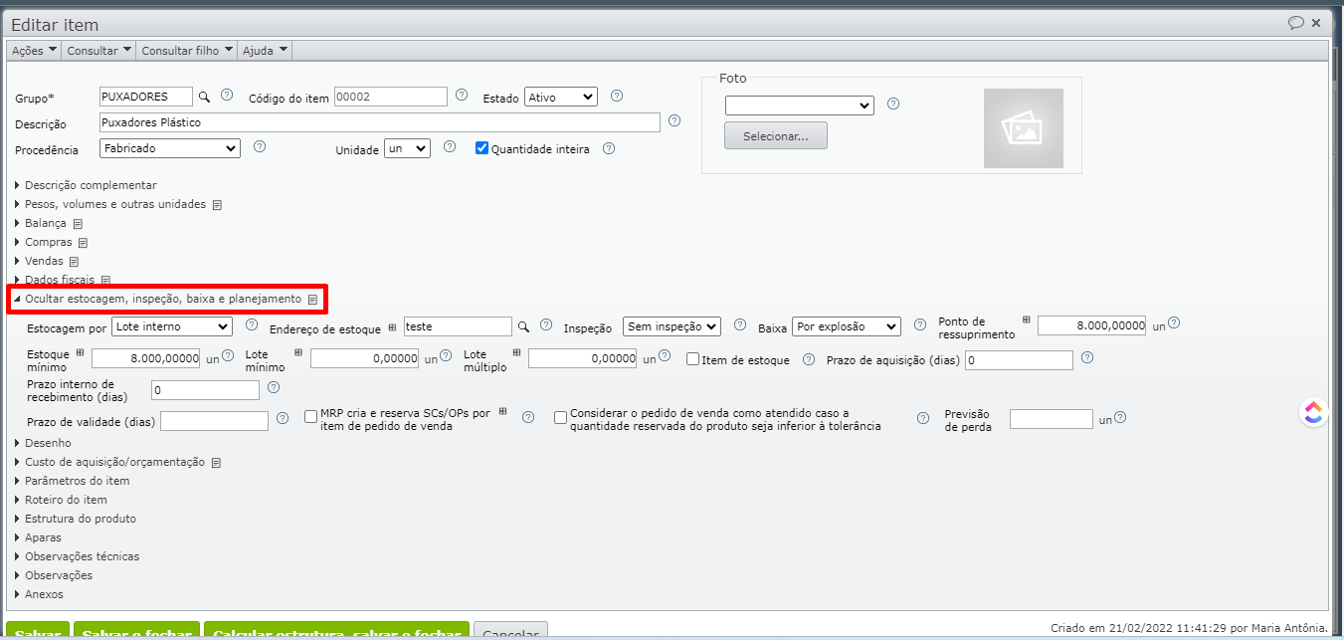The height and width of the screenshot is (640, 1344).
Task: Click help icon beside Estado dropdown
Action: click(617, 96)
